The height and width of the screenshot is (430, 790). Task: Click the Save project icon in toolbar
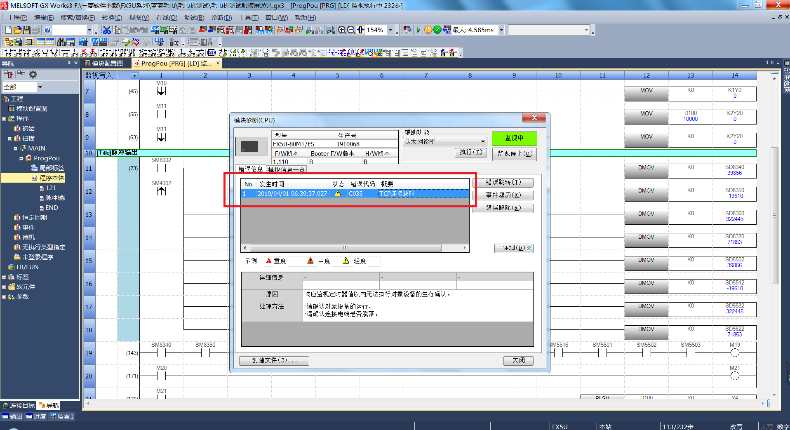pyautogui.click(x=27, y=30)
